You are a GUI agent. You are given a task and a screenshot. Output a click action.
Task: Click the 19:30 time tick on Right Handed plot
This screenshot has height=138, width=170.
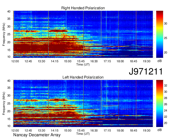click(x=146, y=61)
